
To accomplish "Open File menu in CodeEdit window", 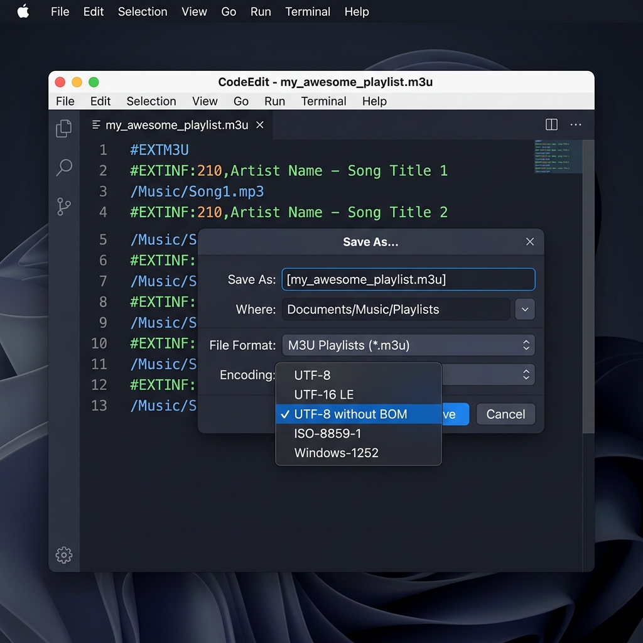I will tap(65, 101).
